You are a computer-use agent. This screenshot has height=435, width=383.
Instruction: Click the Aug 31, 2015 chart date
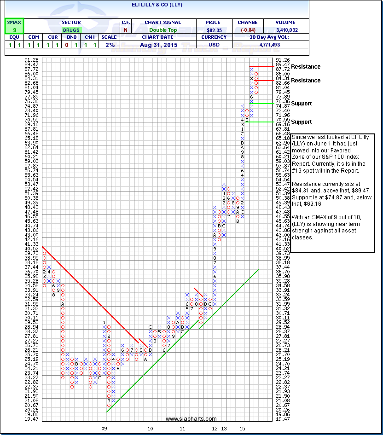(x=162, y=45)
